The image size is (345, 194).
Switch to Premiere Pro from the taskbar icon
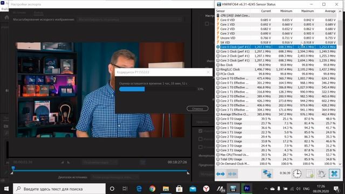(x=247, y=189)
